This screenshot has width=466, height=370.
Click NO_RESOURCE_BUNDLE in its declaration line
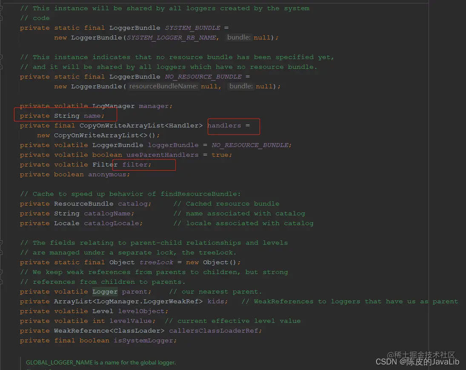203,77
